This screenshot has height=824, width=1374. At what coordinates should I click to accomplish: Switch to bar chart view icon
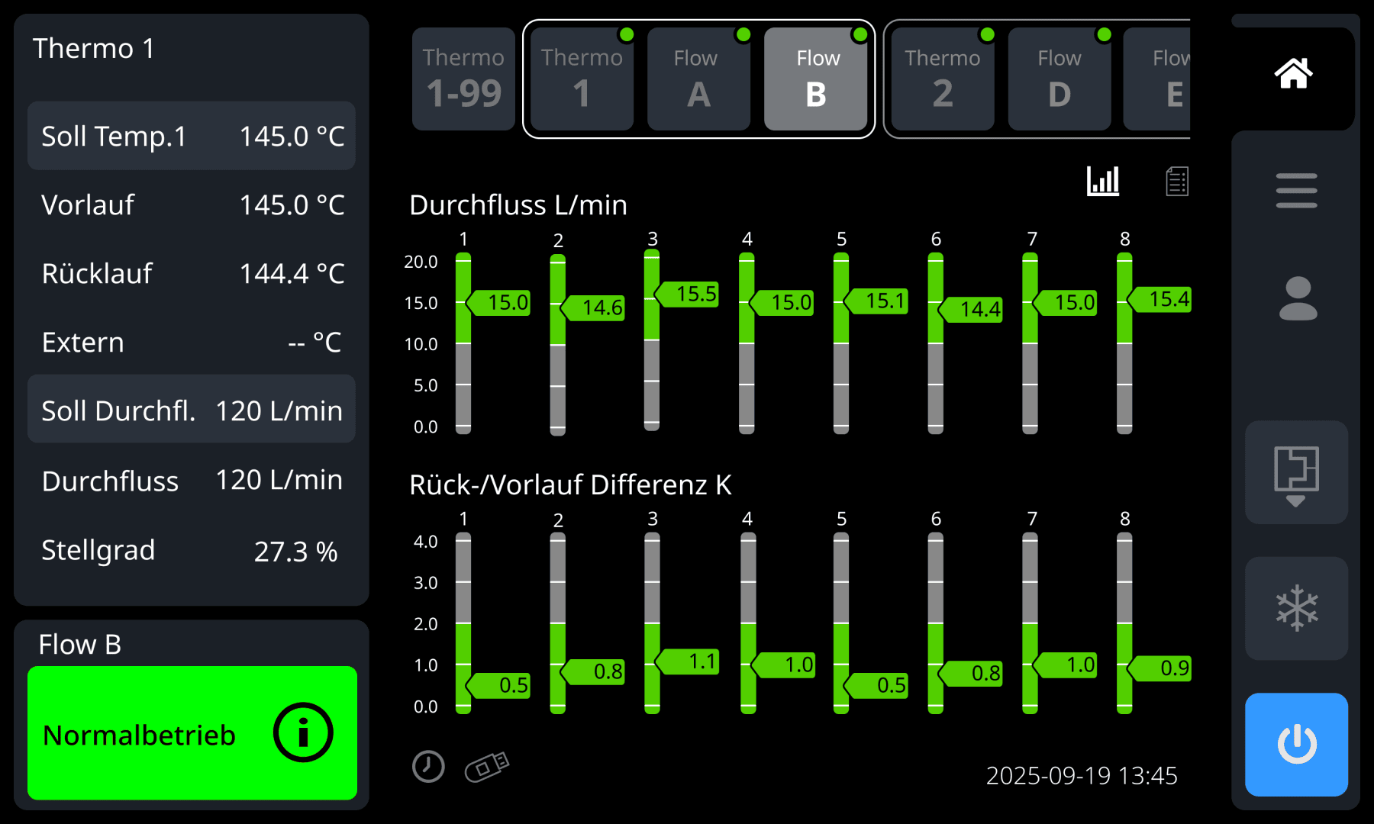click(1103, 182)
